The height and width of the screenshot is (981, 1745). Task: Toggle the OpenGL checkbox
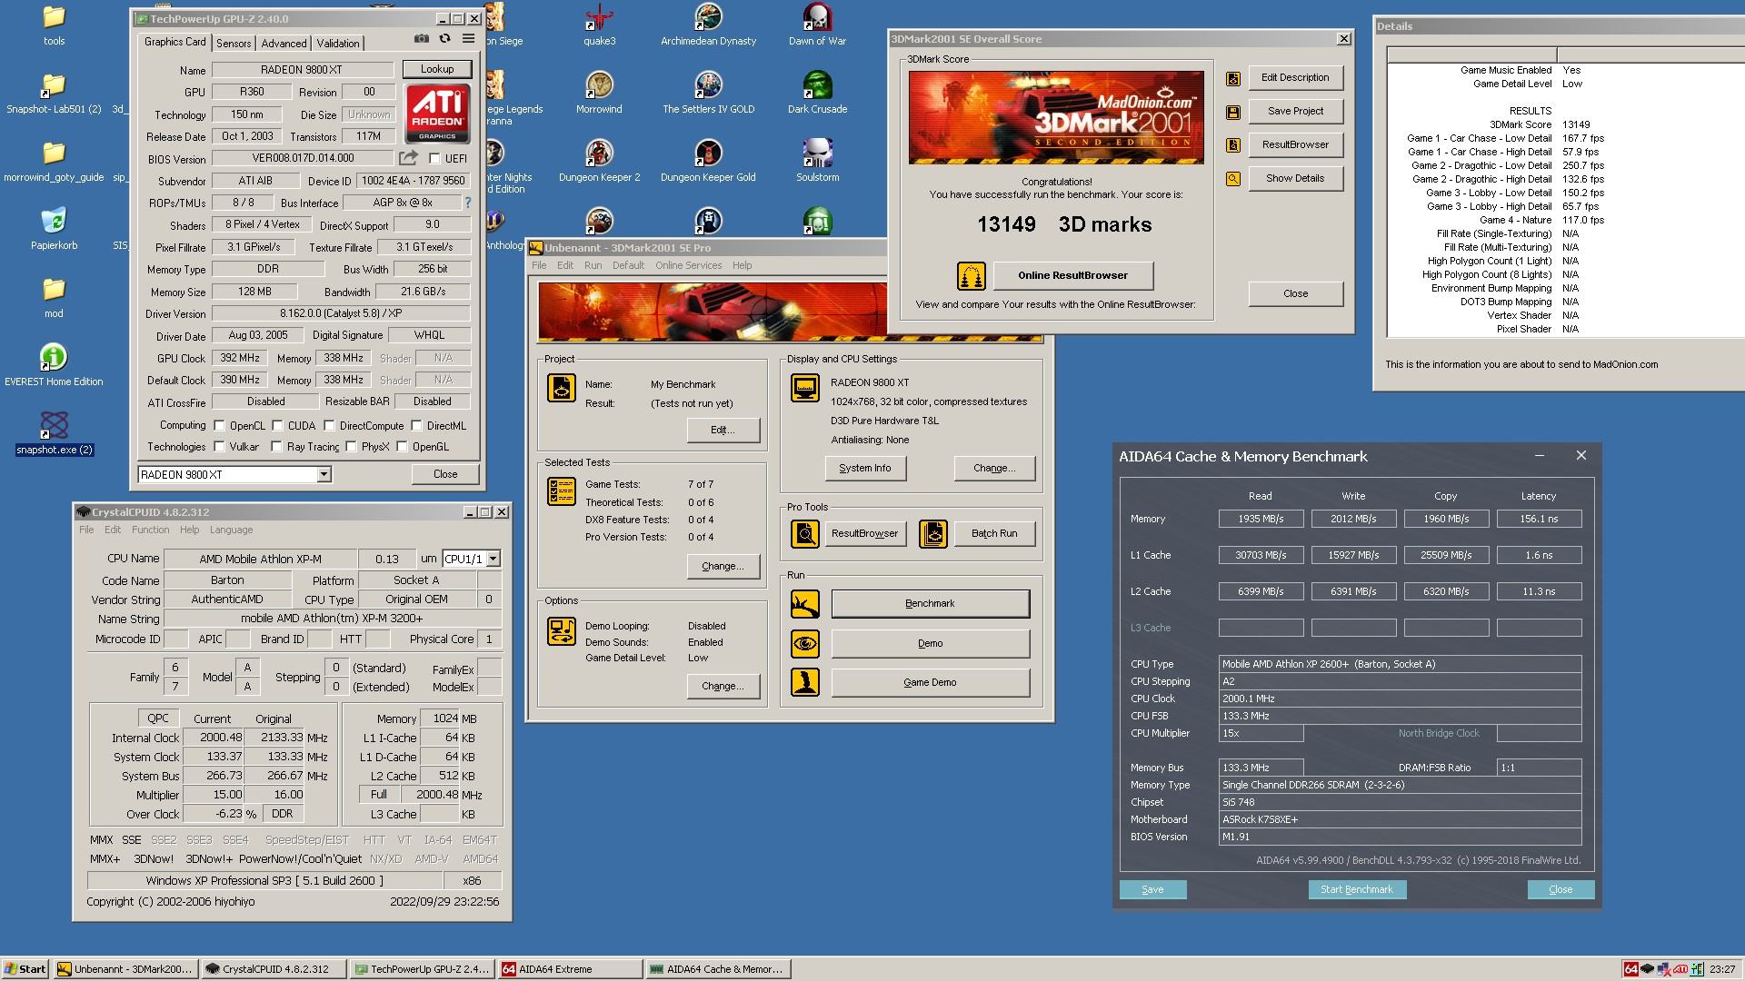[402, 446]
